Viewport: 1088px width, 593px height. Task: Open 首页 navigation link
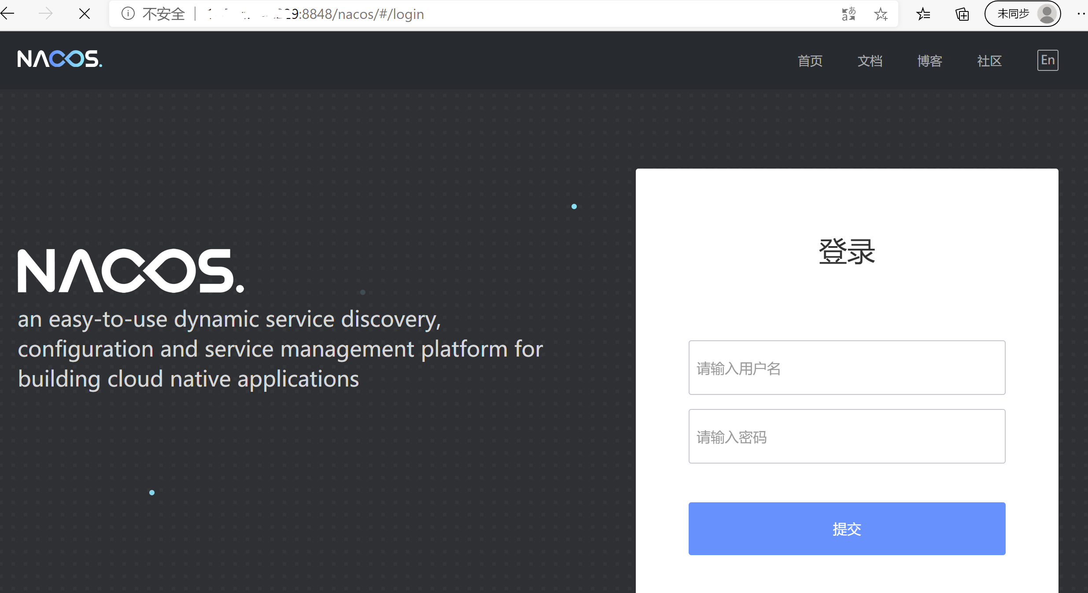click(810, 61)
